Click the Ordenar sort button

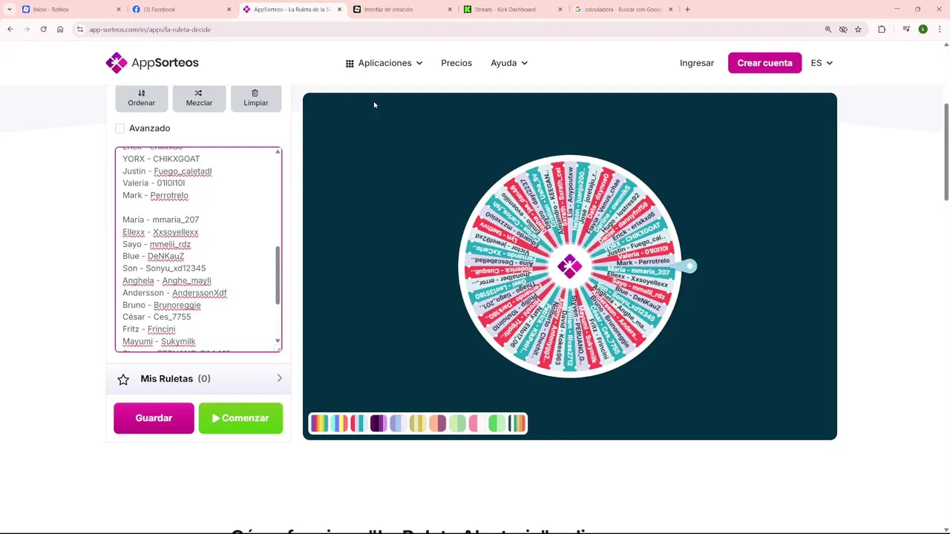click(141, 98)
